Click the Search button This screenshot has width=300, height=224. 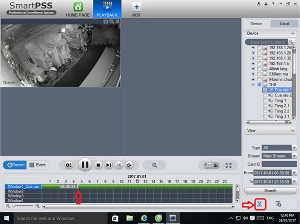[270, 191]
